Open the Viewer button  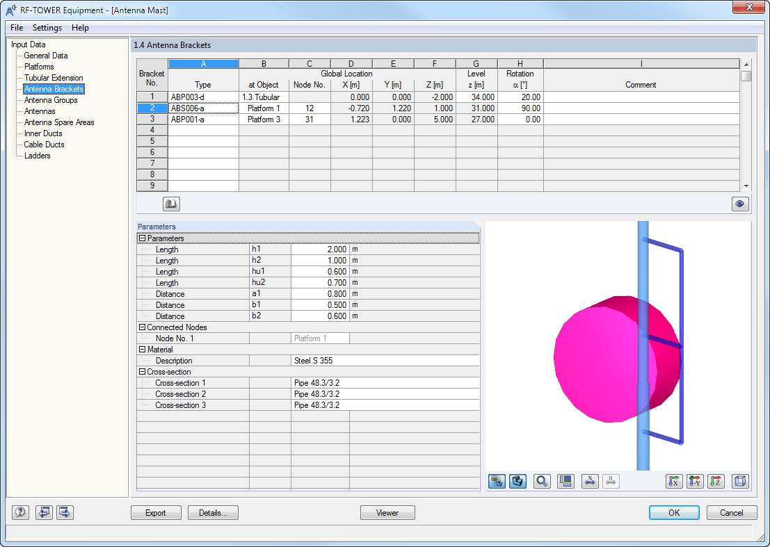pyautogui.click(x=387, y=513)
